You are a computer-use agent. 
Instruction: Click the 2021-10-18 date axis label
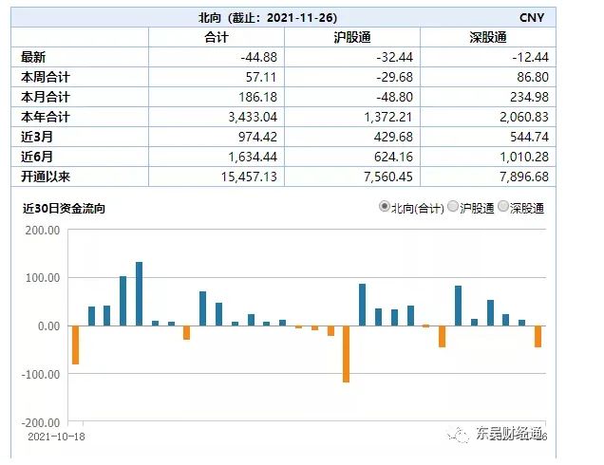tap(57, 436)
